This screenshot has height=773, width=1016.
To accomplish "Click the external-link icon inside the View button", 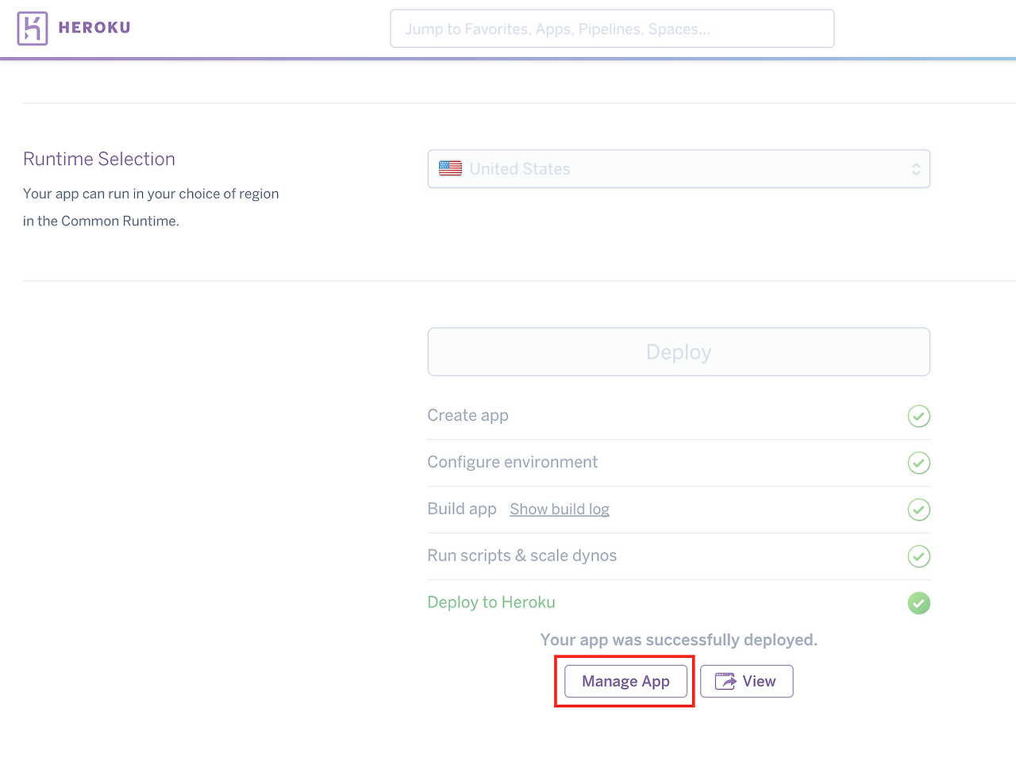I will pyautogui.click(x=726, y=680).
